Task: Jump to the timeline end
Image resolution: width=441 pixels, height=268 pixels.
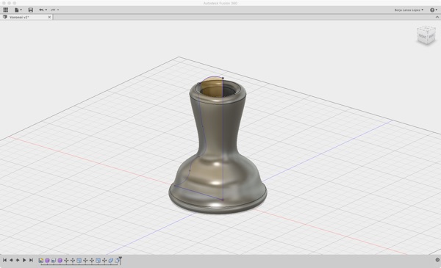Action: [x=31, y=260]
